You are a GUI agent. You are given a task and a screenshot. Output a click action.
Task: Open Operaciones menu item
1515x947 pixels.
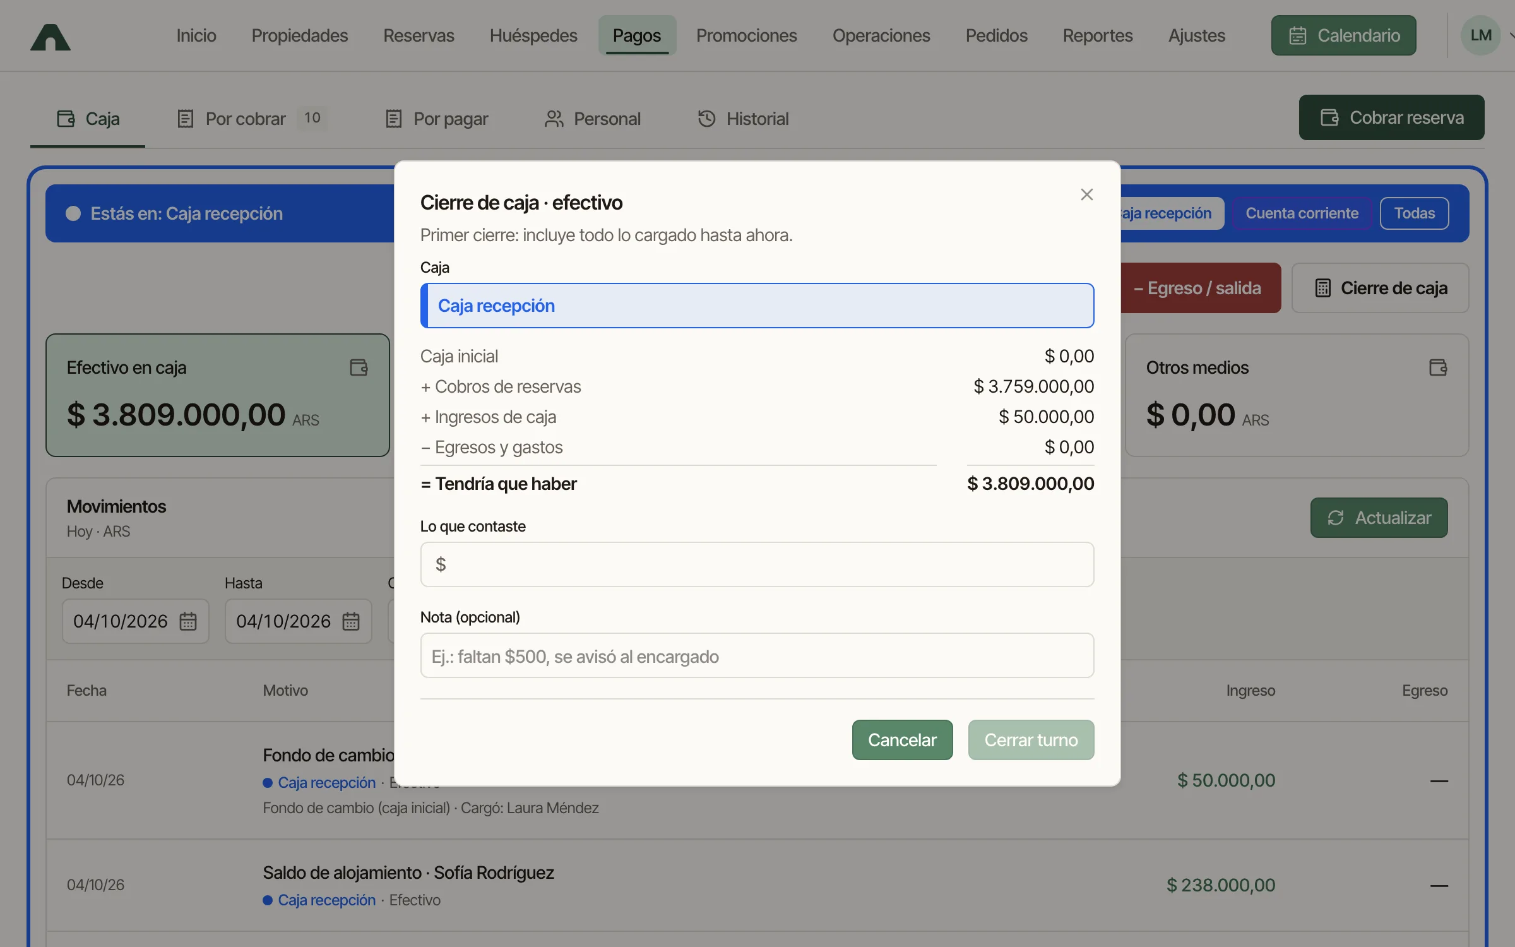[x=881, y=35]
